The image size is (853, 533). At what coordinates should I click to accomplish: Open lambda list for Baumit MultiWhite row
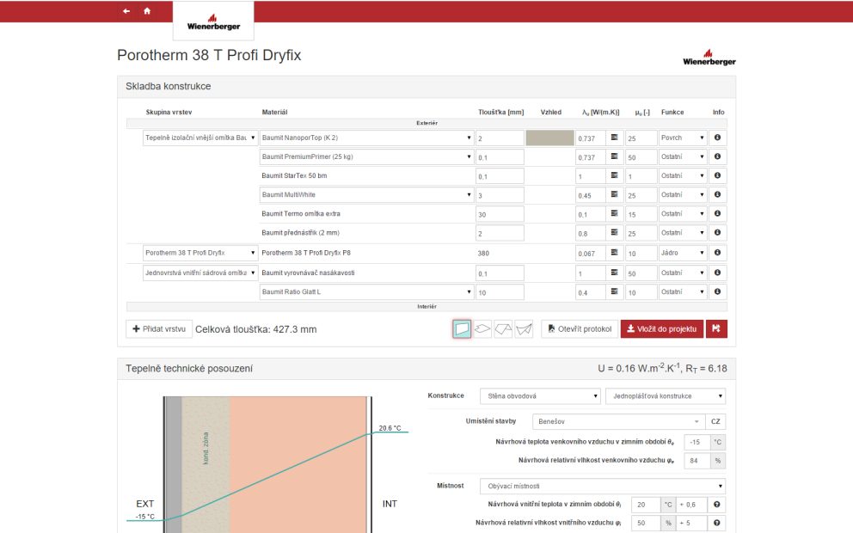click(x=615, y=195)
